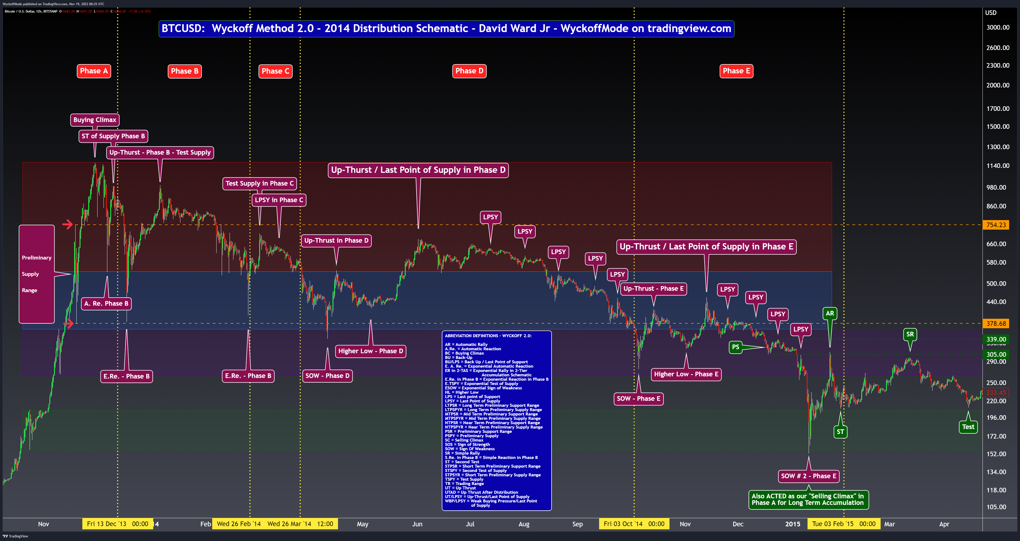Click the 378.68 price tag on axis
1020x541 pixels.
pos(996,324)
